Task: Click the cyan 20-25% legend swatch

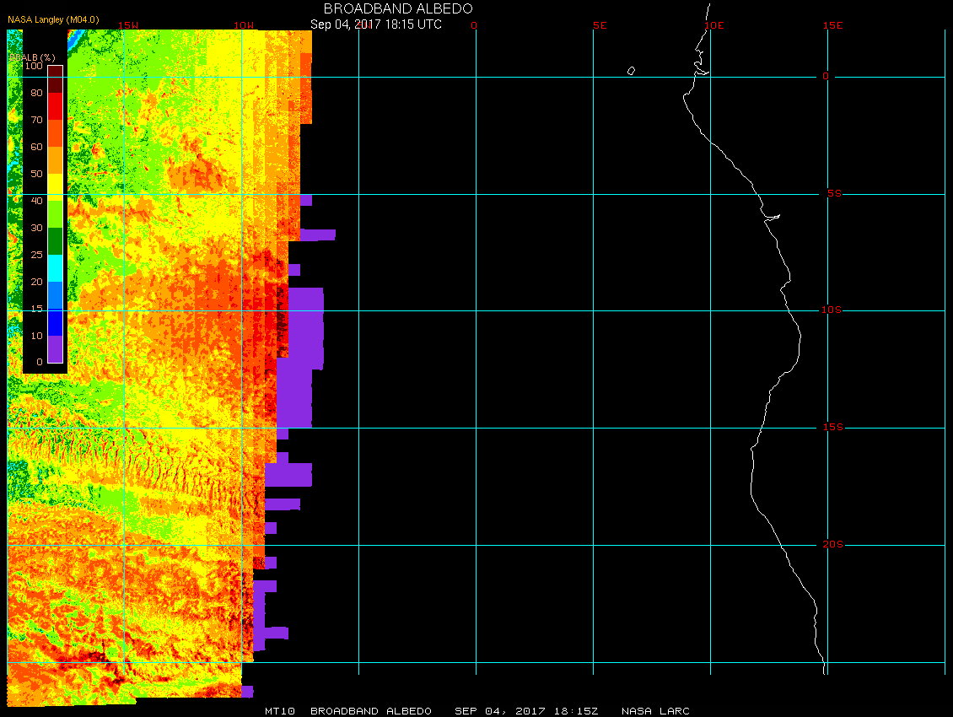Action: (56, 268)
